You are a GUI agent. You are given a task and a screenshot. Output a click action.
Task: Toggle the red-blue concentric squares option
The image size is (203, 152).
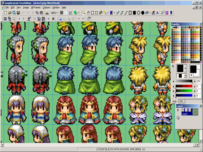click(x=167, y=13)
